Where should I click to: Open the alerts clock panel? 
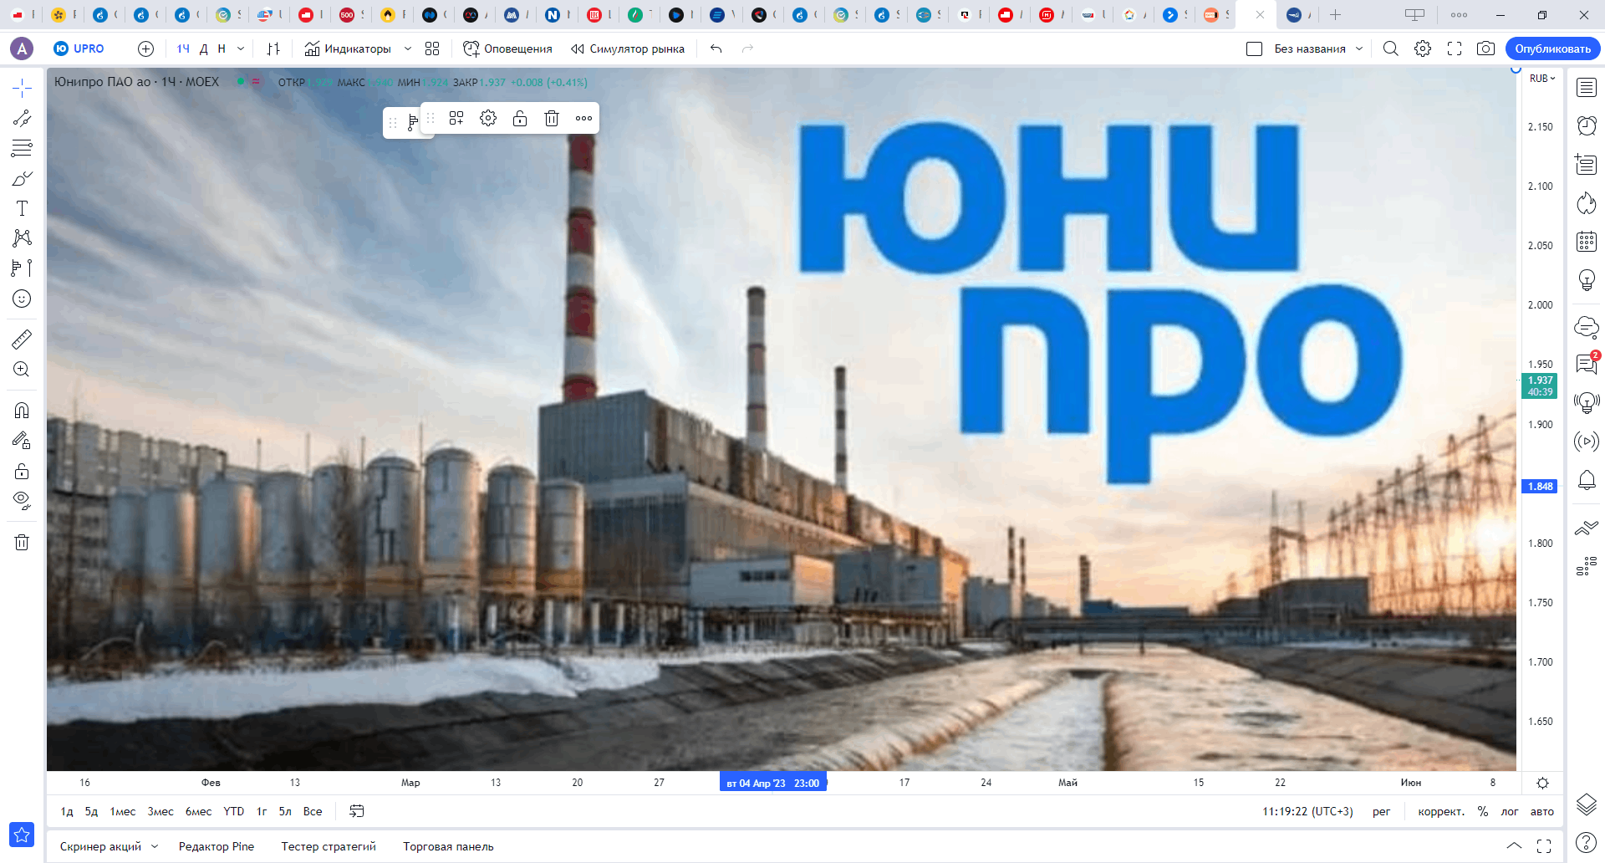[1587, 125]
